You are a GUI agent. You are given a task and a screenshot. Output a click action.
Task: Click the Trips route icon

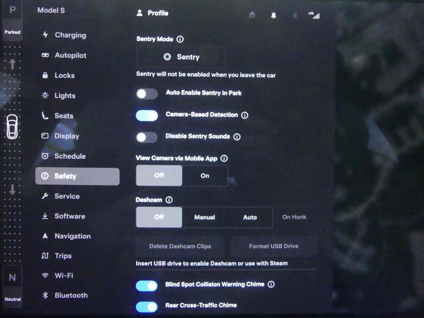(45, 255)
